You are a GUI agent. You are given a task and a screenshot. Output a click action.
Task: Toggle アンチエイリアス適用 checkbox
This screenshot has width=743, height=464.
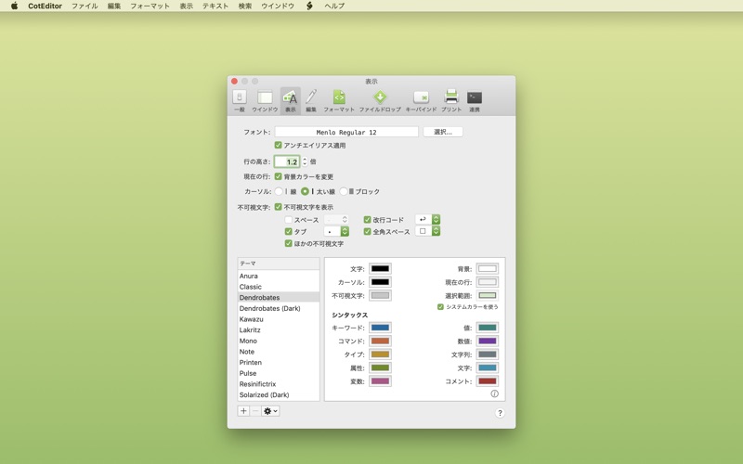coord(278,145)
